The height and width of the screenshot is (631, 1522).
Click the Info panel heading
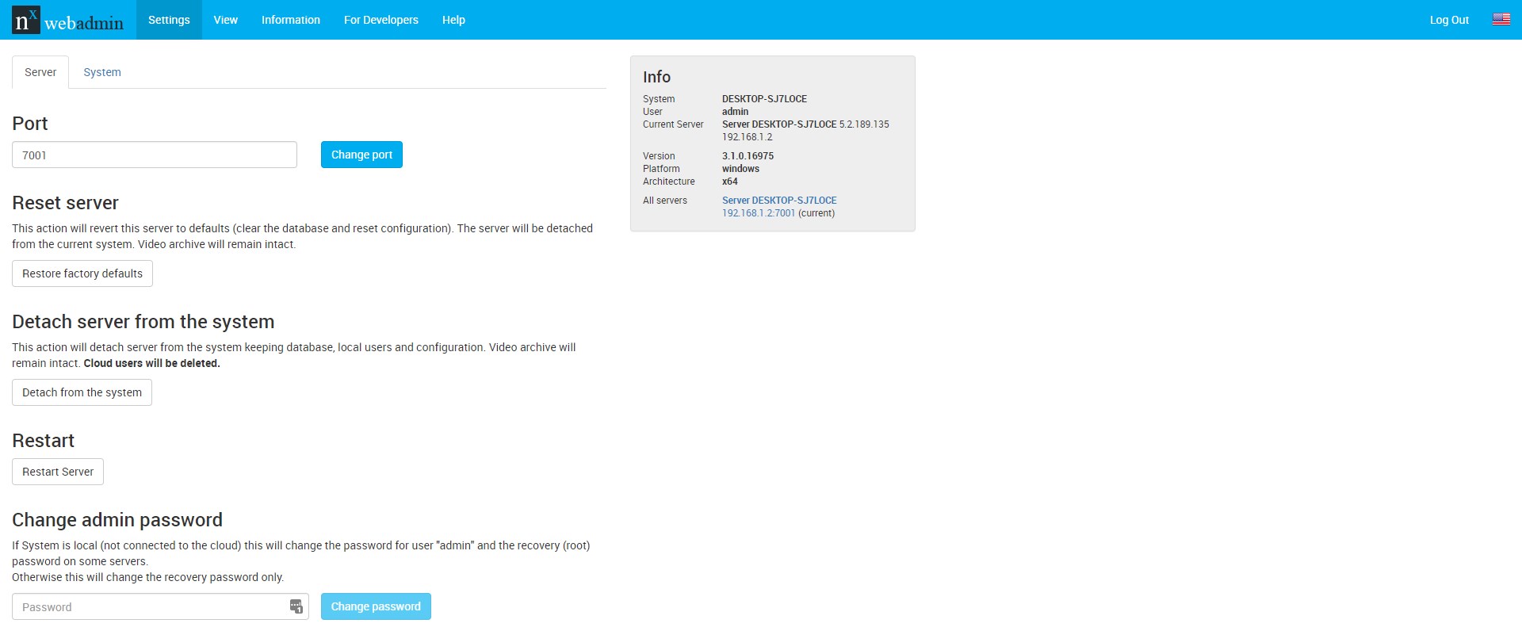pos(656,77)
